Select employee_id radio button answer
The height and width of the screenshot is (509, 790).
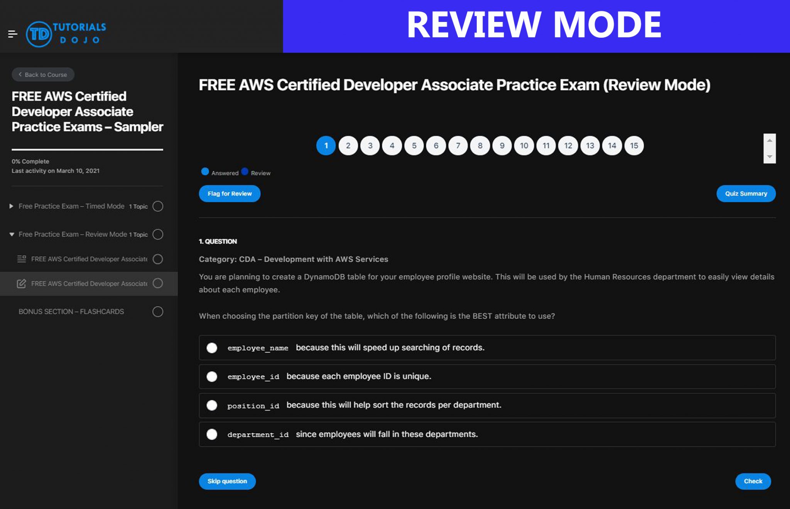coord(213,376)
